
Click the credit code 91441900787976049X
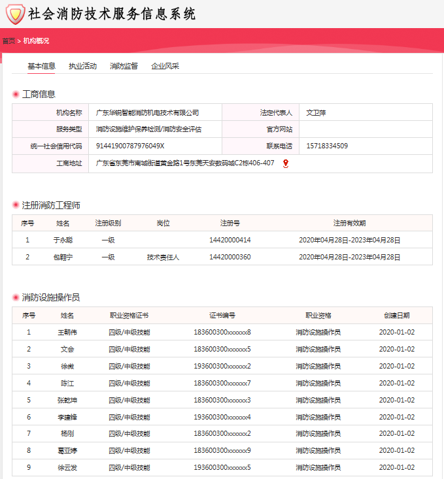(x=130, y=146)
